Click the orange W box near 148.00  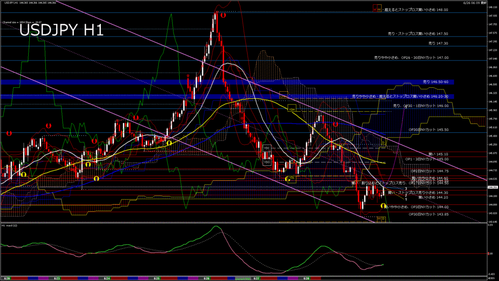(379, 8)
